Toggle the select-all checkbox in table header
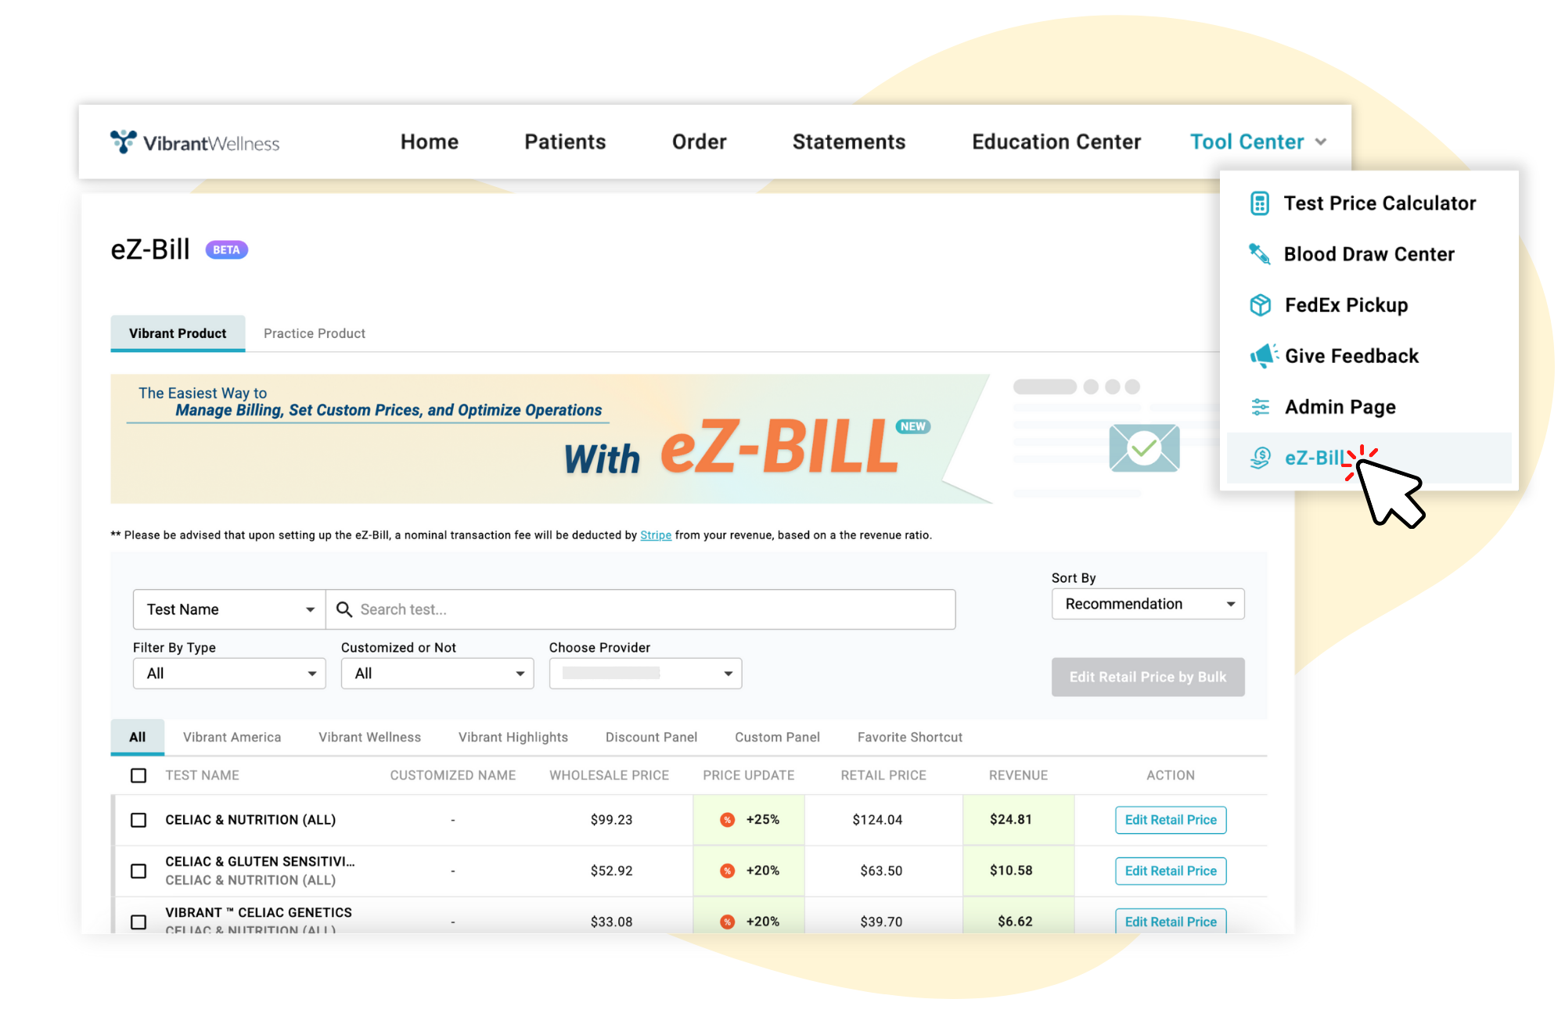 (139, 775)
